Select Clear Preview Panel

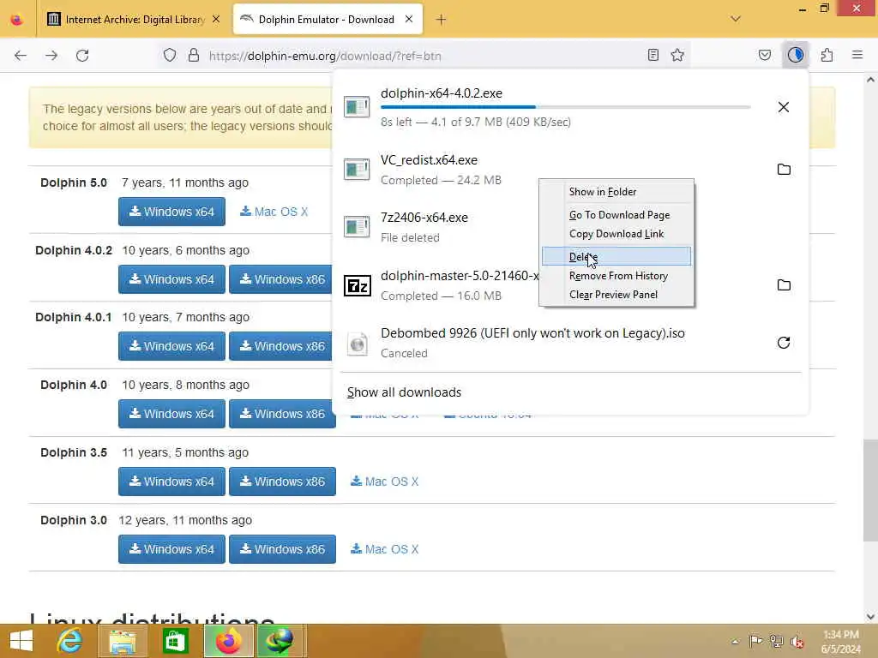[616, 295]
